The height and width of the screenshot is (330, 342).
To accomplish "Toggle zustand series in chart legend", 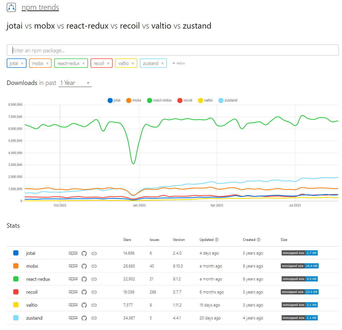I will pyautogui.click(x=228, y=100).
